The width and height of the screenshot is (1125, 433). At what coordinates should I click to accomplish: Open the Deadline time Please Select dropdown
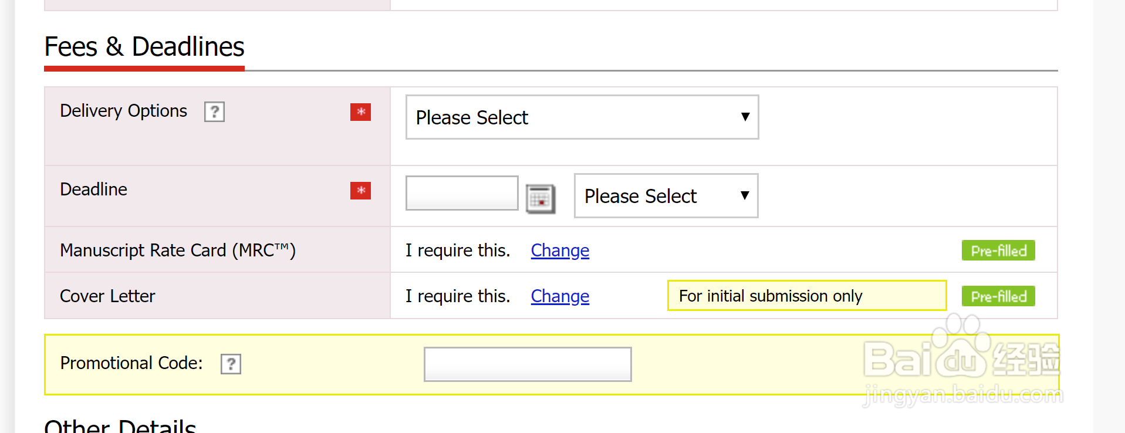pyautogui.click(x=665, y=196)
